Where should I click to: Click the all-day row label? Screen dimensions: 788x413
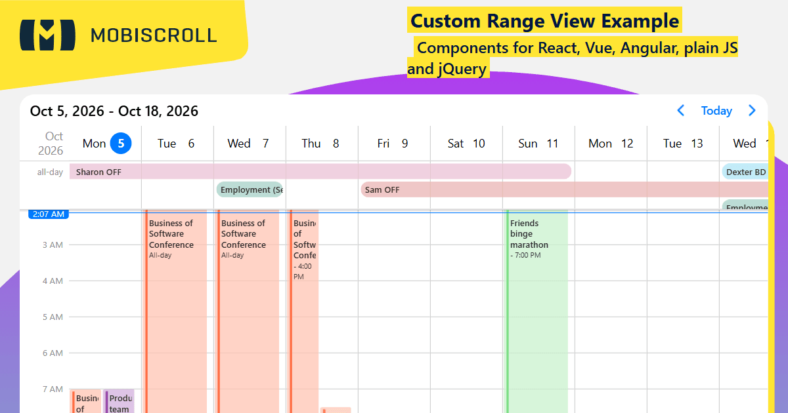(x=50, y=172)
